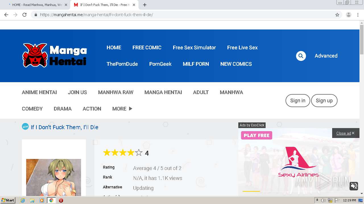
Task: Click the Ads by ExoClick label
Action: click(252, 125)
